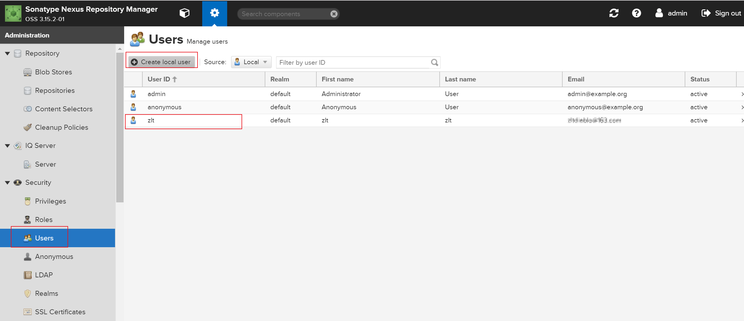This screenshot has height=321, width=744.
Task: Expand the admin row chevron
Action: point(742,94)
